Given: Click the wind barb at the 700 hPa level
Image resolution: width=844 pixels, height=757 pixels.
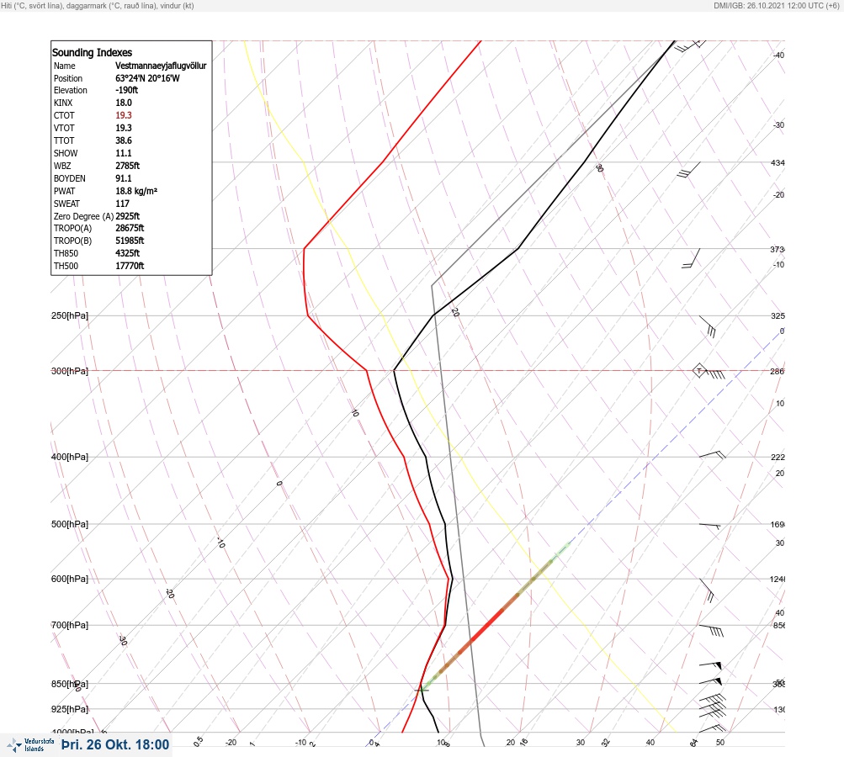Looking at the screenshot, I should pyautogui.click(x=711, y=630).
